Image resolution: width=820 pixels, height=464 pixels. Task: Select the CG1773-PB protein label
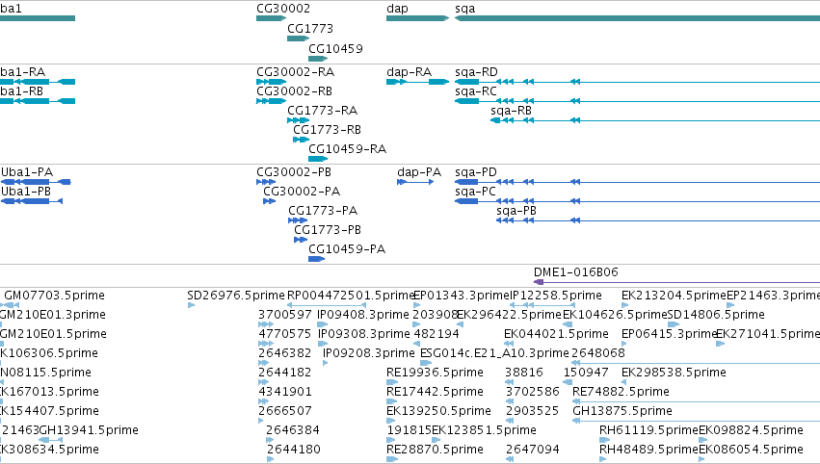tap(328, 230)
